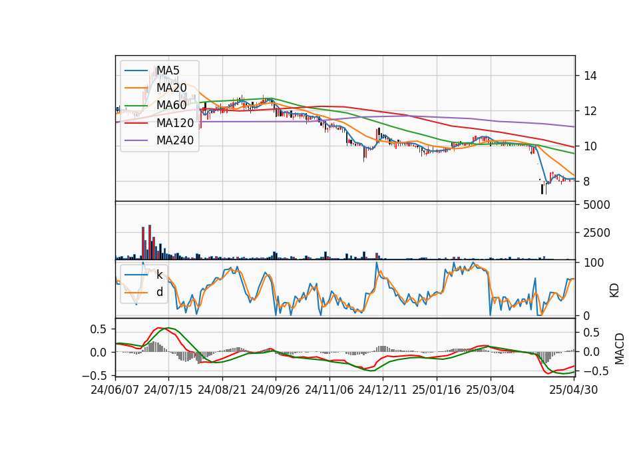This screenshot has height=459, width=639.
Task: Click the price axis value 10
Action: pyautogui.click(x=590, y=146)
